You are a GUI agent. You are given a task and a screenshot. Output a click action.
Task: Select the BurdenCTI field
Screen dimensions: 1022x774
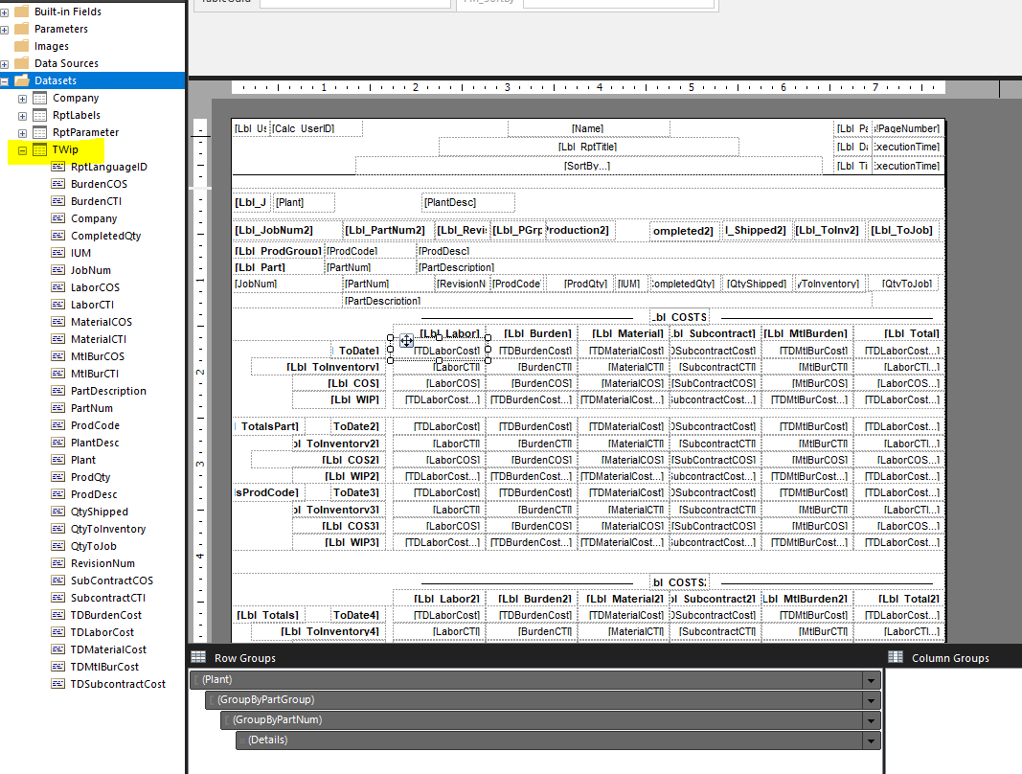point(96,201)
